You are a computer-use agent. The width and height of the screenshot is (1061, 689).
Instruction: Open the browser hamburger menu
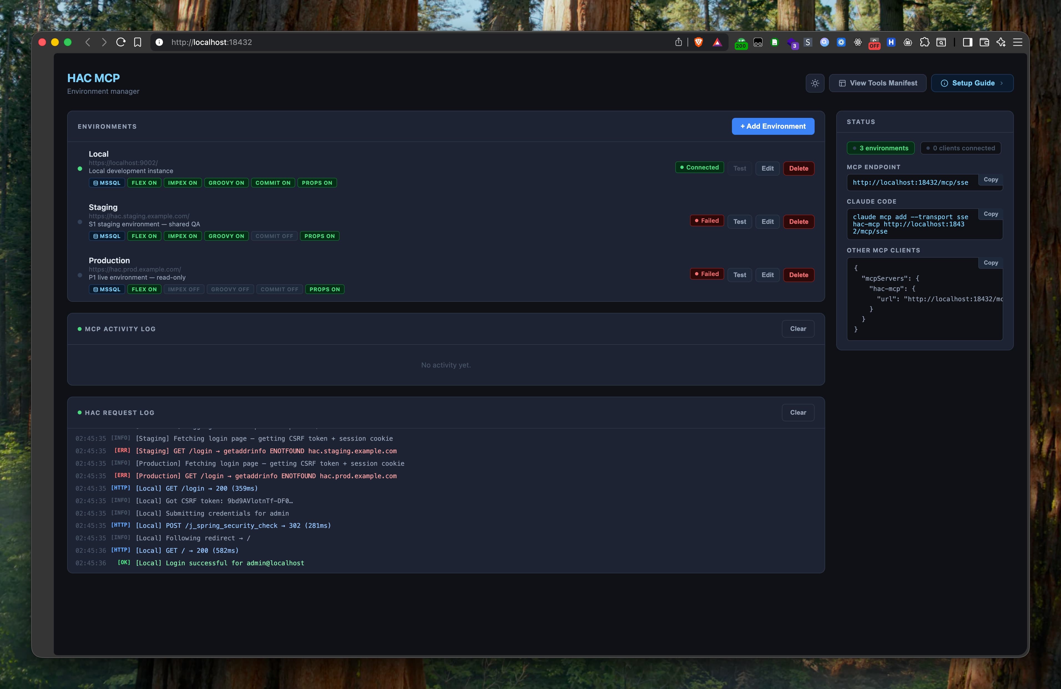1018,42
